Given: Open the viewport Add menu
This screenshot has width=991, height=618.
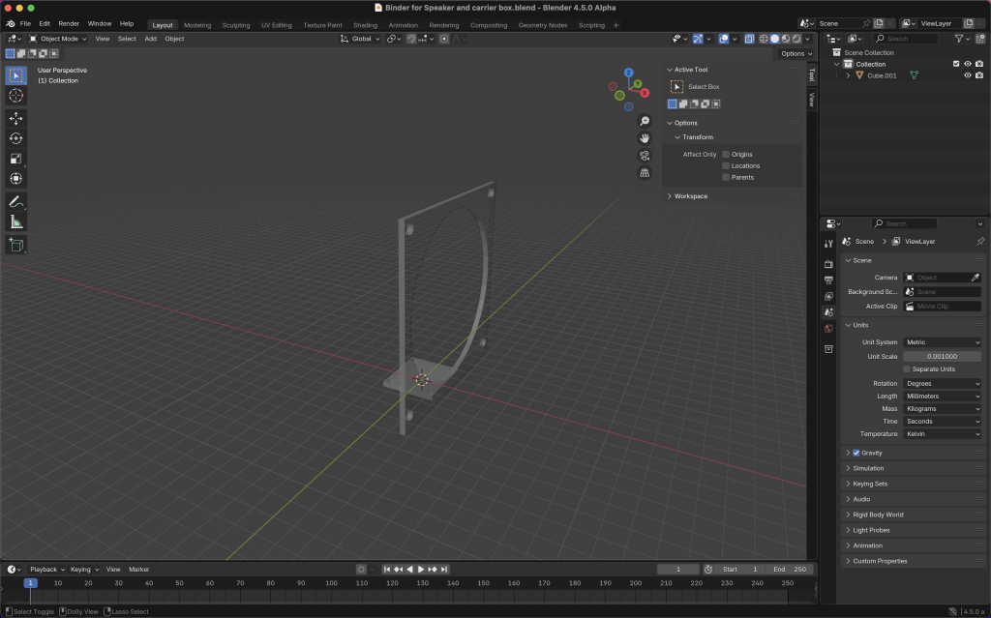Looking at the screenshot, I should (x=150, y=39).
